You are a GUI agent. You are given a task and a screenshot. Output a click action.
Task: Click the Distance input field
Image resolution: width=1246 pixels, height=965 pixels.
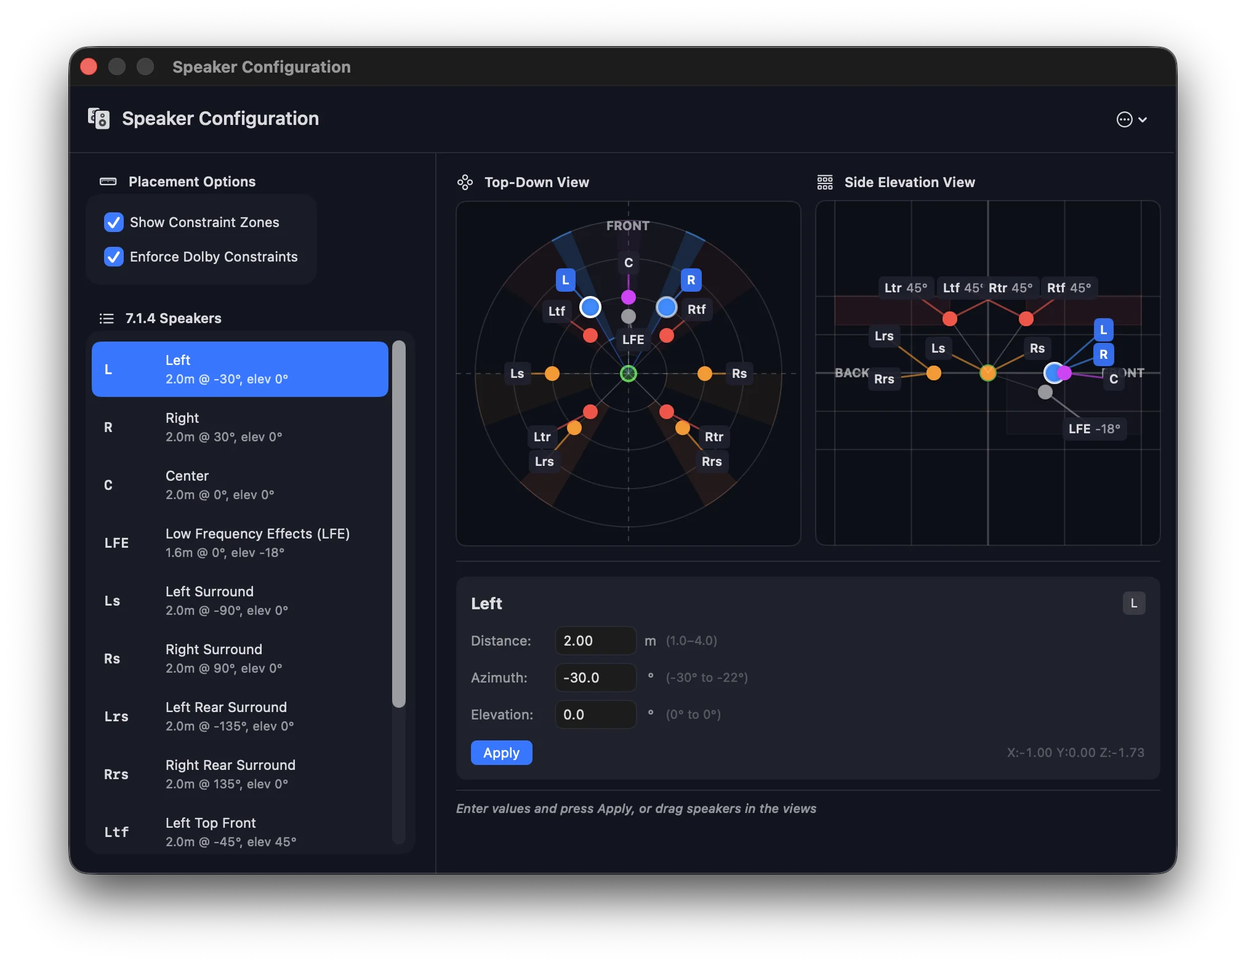tap(595, 641)
